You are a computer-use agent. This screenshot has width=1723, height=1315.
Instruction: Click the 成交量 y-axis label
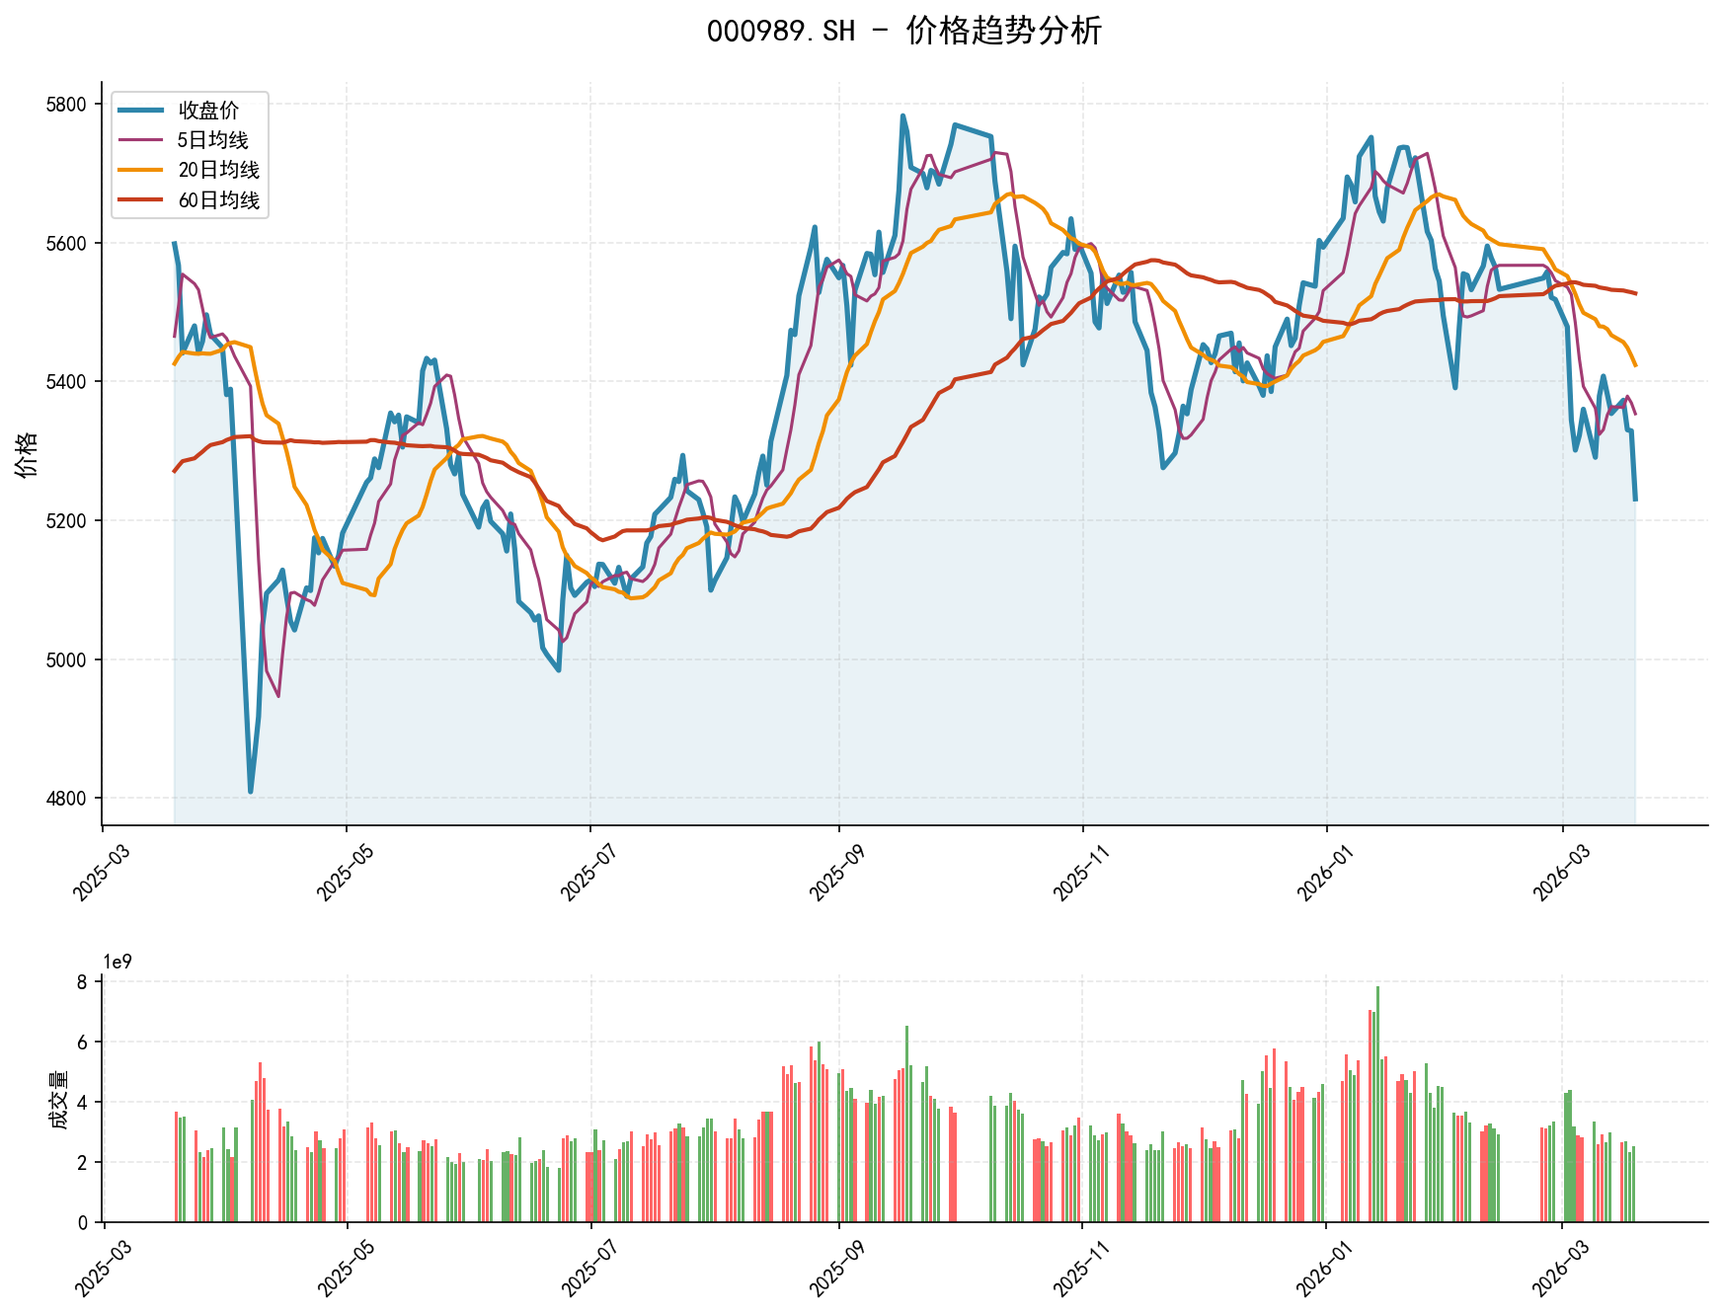click(58, 1100)
